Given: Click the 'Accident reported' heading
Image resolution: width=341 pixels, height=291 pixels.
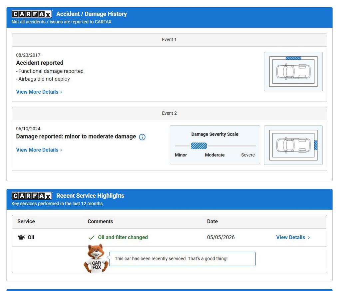Looking at the screenshot, I should [x=40, y=63].
